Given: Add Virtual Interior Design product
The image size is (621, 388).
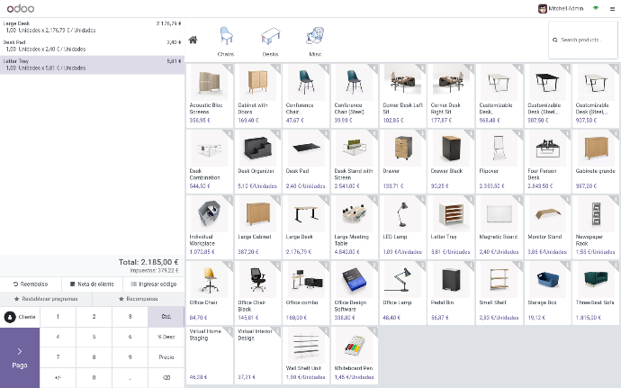Looking at the screenshot, I should 257,356.
